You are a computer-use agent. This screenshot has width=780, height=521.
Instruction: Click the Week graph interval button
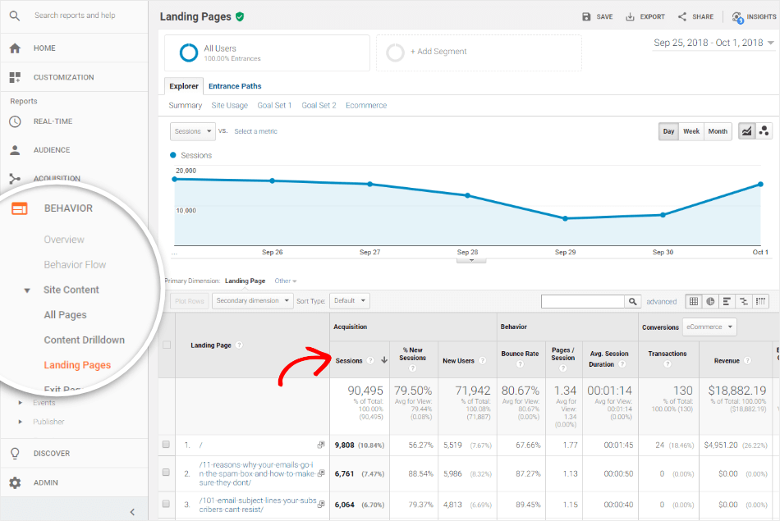pos(691,131)
